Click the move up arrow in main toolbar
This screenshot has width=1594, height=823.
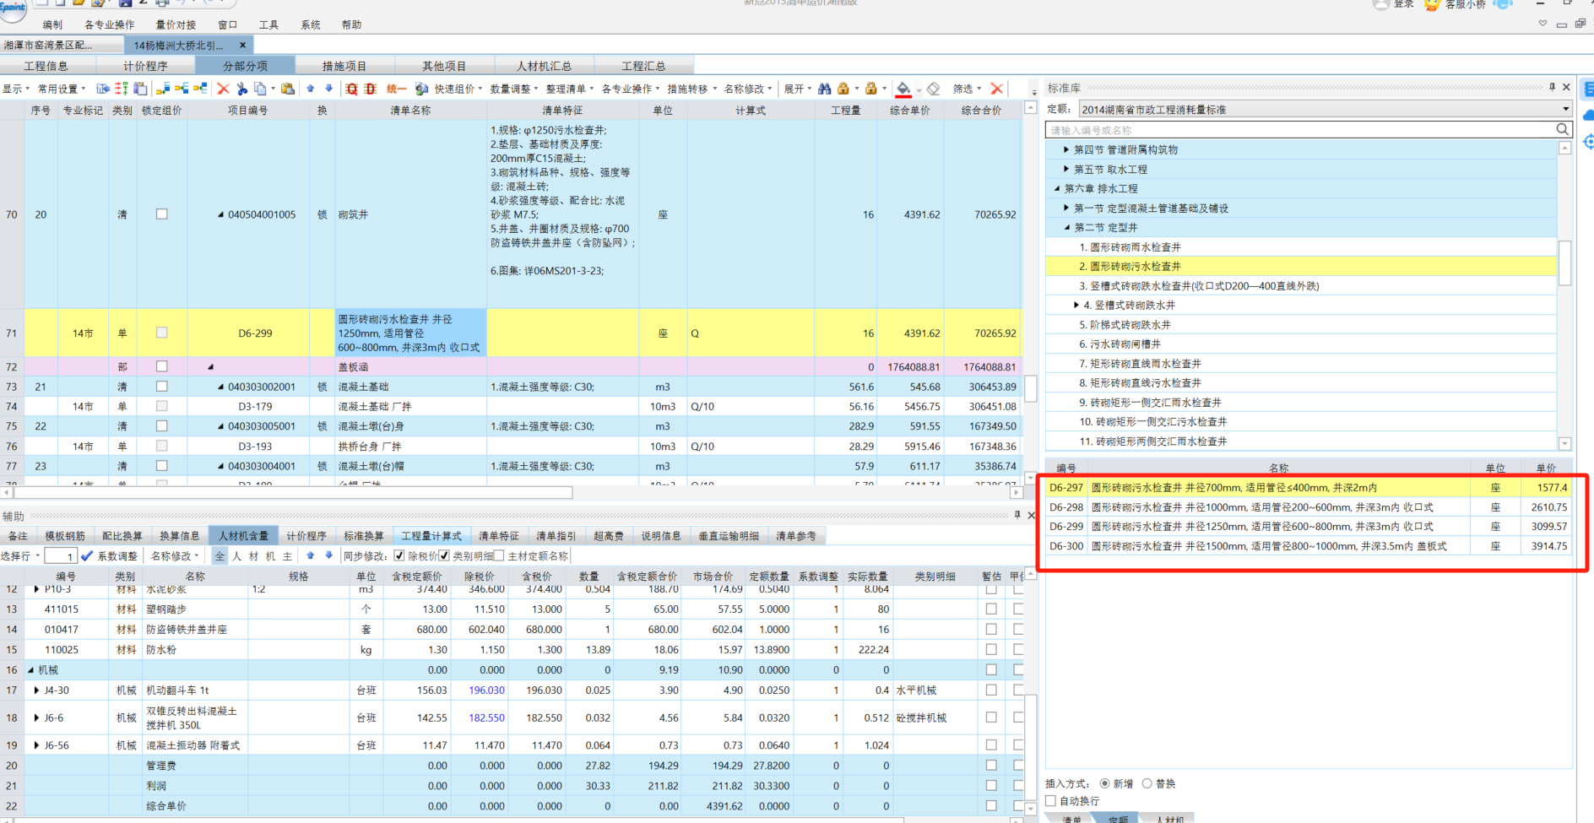(311, 88)
